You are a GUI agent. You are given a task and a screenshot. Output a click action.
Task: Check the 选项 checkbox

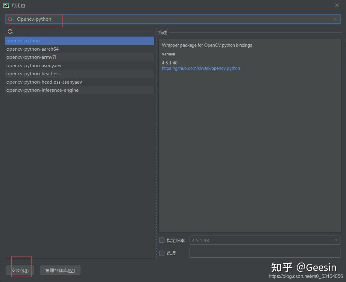point(162,253)
